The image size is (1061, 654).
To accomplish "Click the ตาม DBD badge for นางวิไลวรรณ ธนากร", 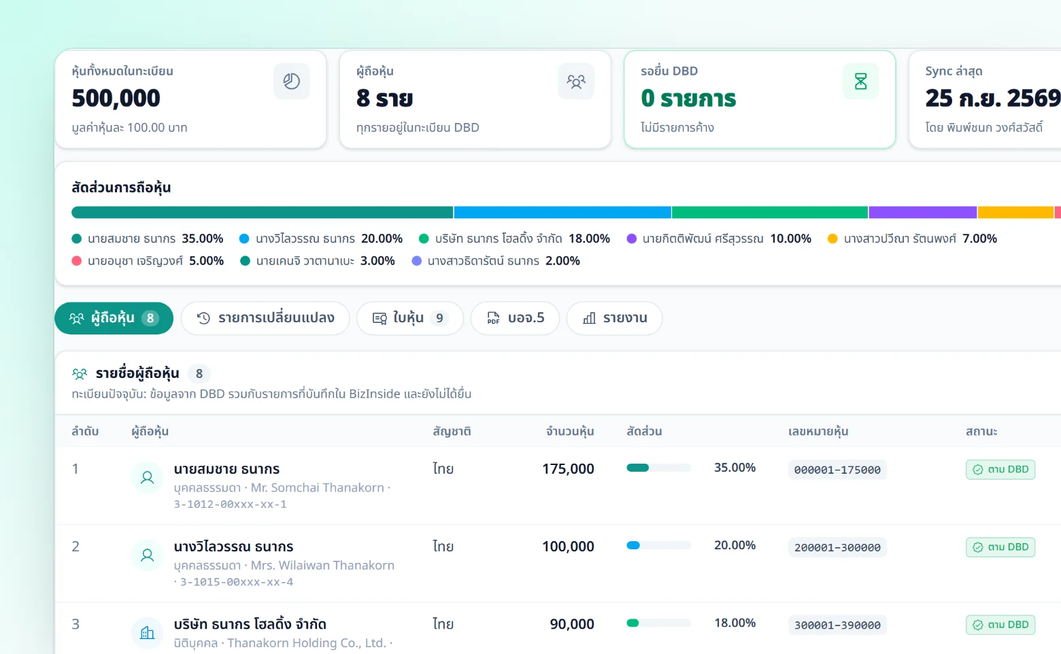I will pos(1000,547).
